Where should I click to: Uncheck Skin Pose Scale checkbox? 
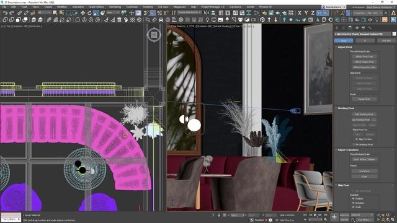pyautogui.click(x=354, y=207)
